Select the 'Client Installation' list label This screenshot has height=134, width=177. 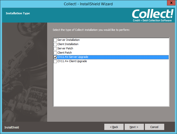click(x=68, y=44)
